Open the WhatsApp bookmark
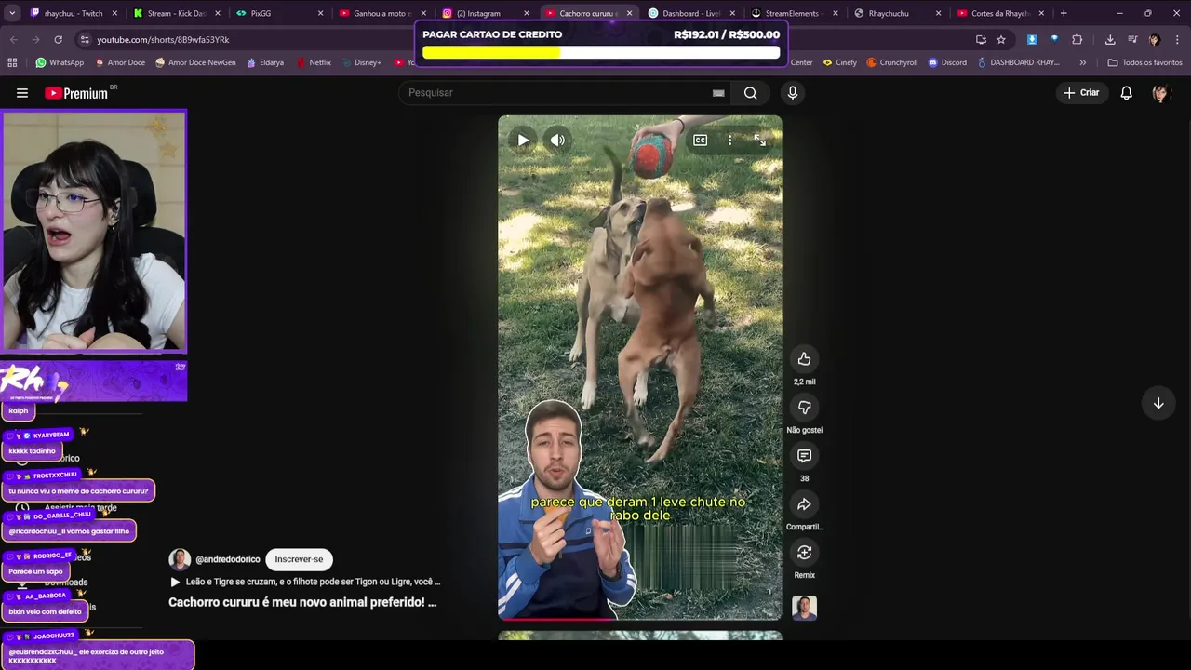Screen dimensions: 1191x670 coord(60,62)
